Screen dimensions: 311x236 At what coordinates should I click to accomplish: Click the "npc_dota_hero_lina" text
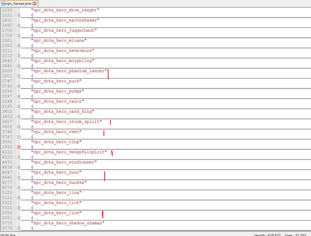click(56, 193)
